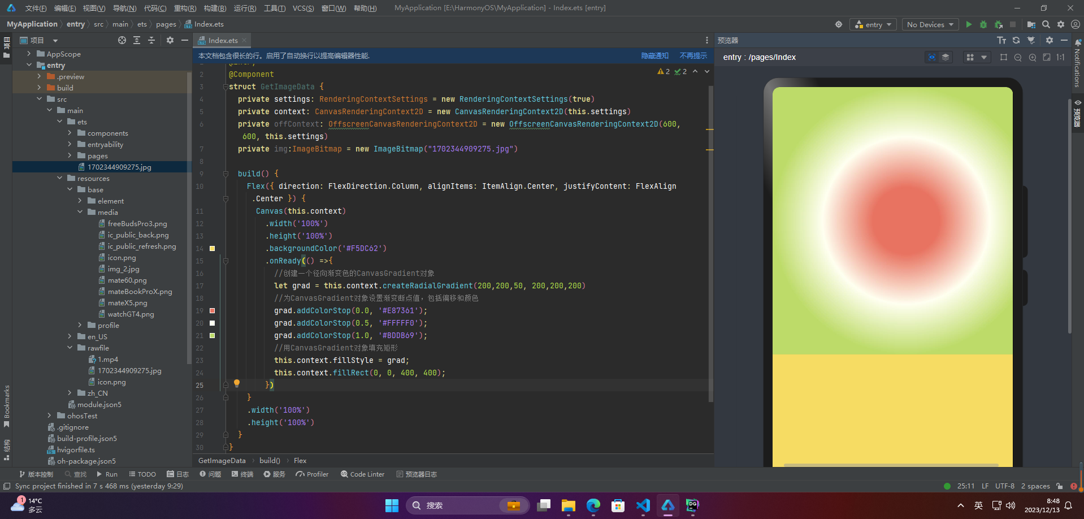Screen dimensions: 1084x519
Task: Collapse all nodes in project tree
Action: [x=151, y=40]
